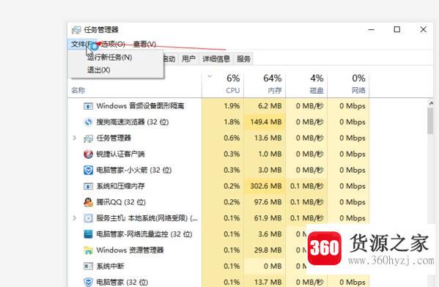This screenshot has width=439, height=287.
Task: Click Windows 音频设备图形隔离 process icon
Action: [x=88, y=106]
